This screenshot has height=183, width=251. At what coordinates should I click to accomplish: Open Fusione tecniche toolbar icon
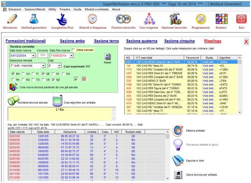[x=123, y=19]
